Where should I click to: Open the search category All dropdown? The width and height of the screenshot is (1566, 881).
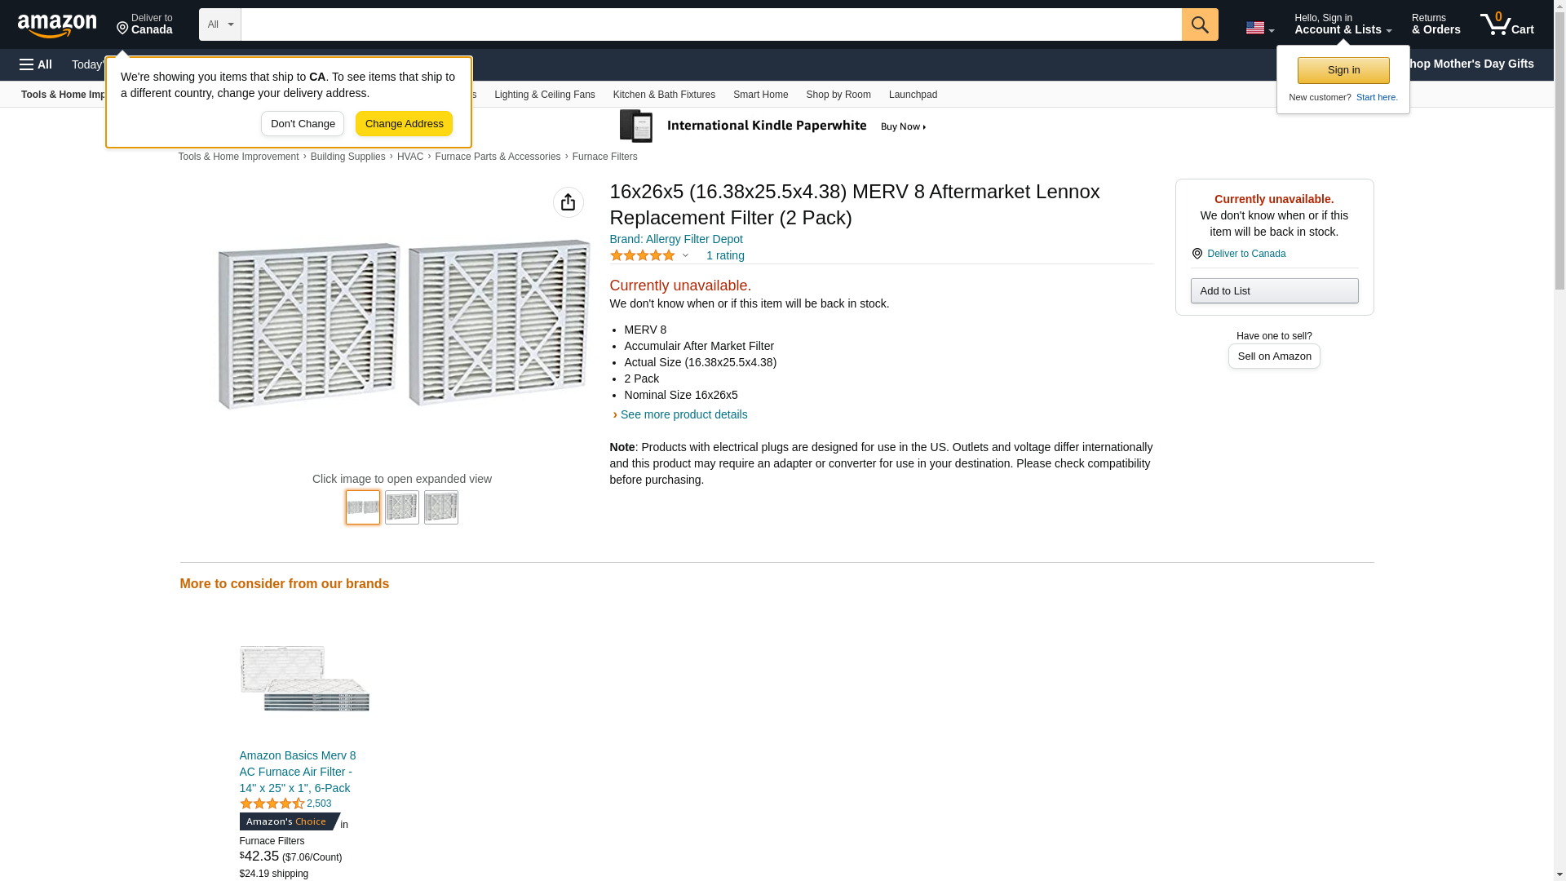click(219, 24)
